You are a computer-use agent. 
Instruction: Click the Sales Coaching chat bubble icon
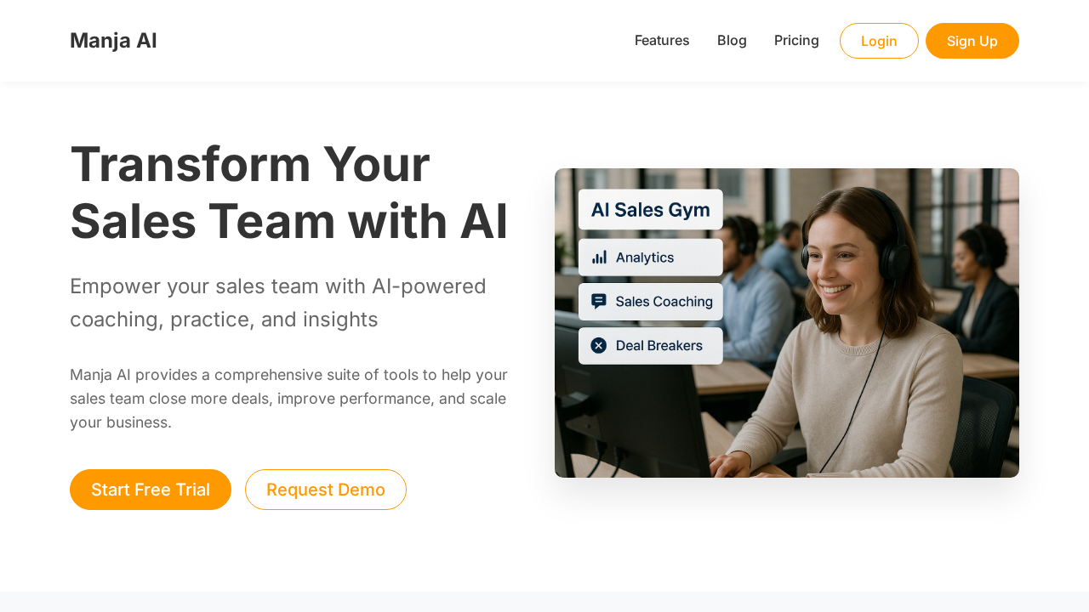click(x=599, y=302)
